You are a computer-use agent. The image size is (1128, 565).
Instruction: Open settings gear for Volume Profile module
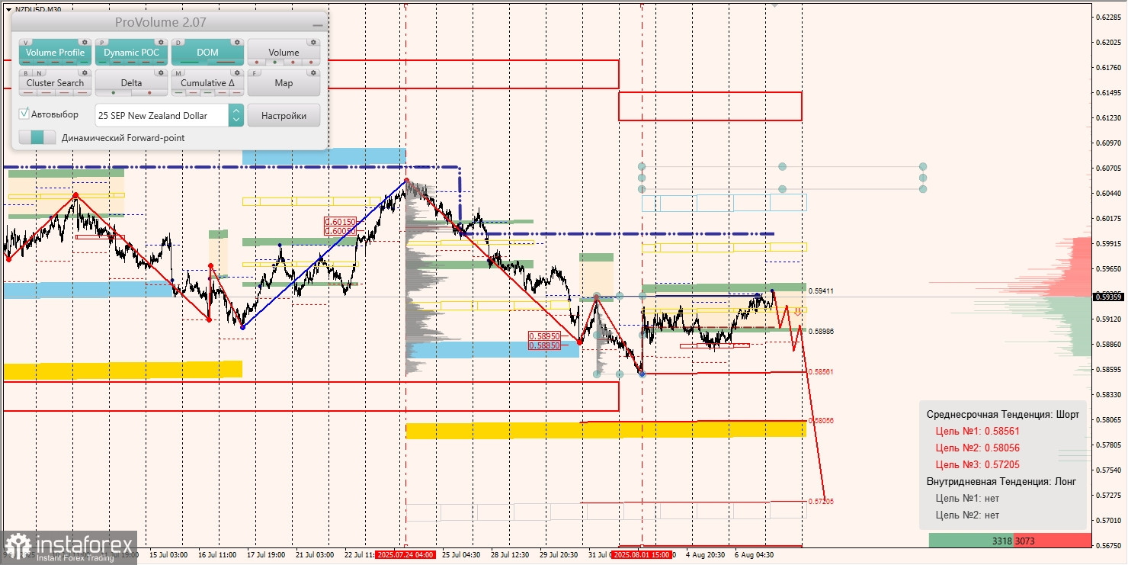pos(85,43)
